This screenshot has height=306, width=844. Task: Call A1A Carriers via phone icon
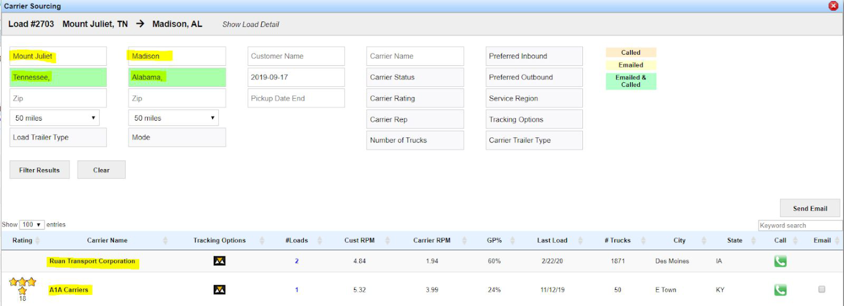[780, 290]
